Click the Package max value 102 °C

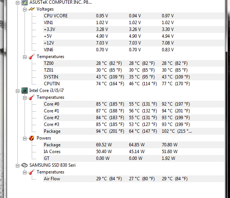(177, 131)
